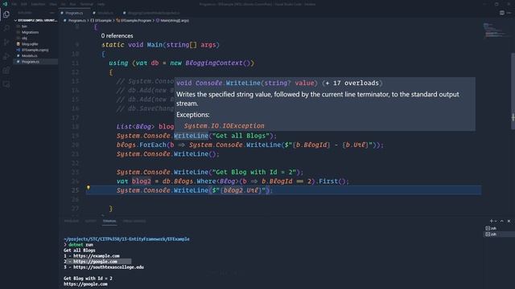Open the Source Control view icon

pos(6,42)
